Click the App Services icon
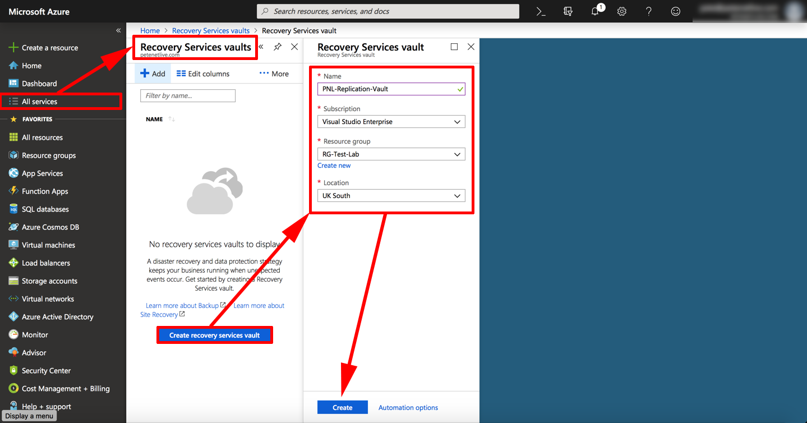 (x=13, y=173)
